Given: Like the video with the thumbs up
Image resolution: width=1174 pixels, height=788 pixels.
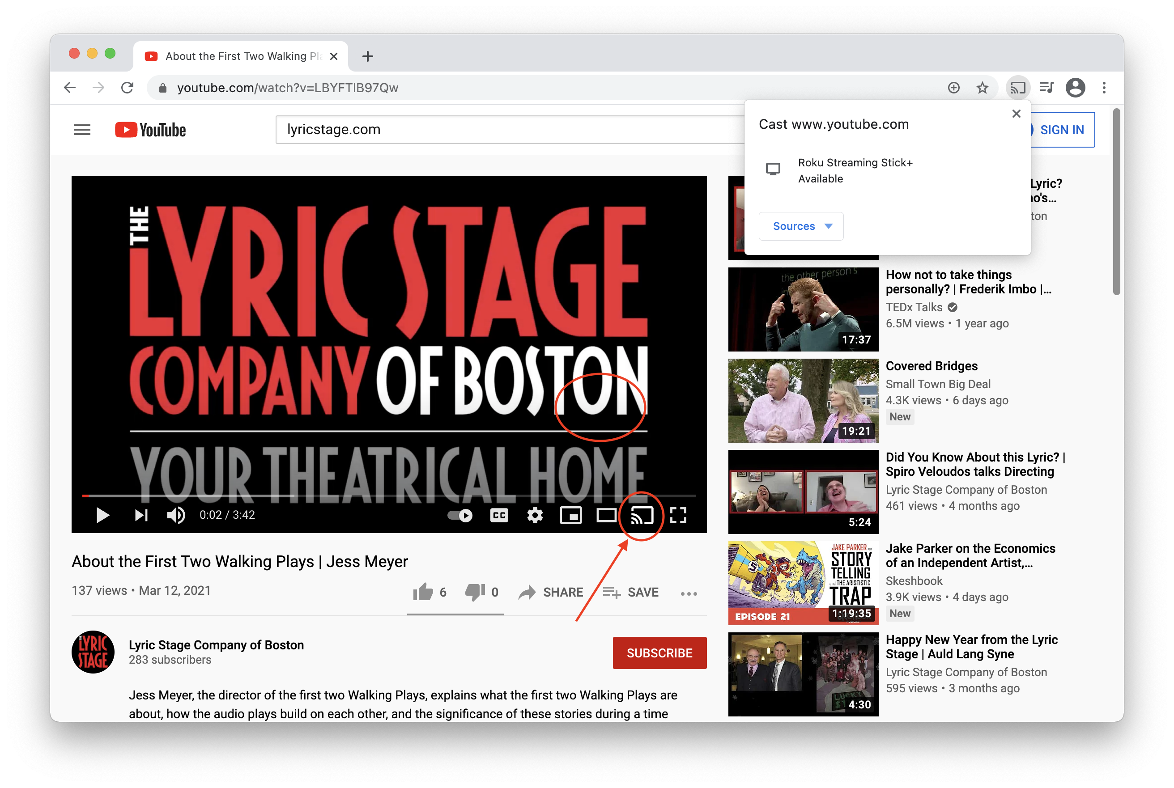Looking at the screenshot, I should click(423, 593).
